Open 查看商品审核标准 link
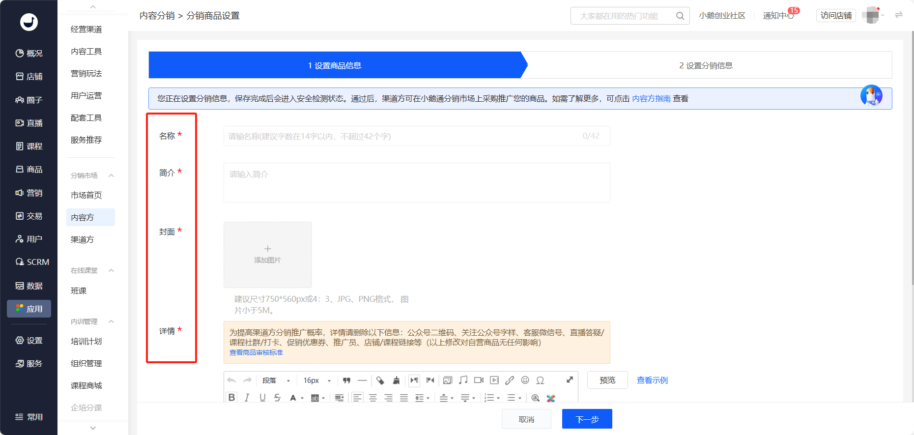This screenshot has width=914, height=435. (x=256, y=352)
